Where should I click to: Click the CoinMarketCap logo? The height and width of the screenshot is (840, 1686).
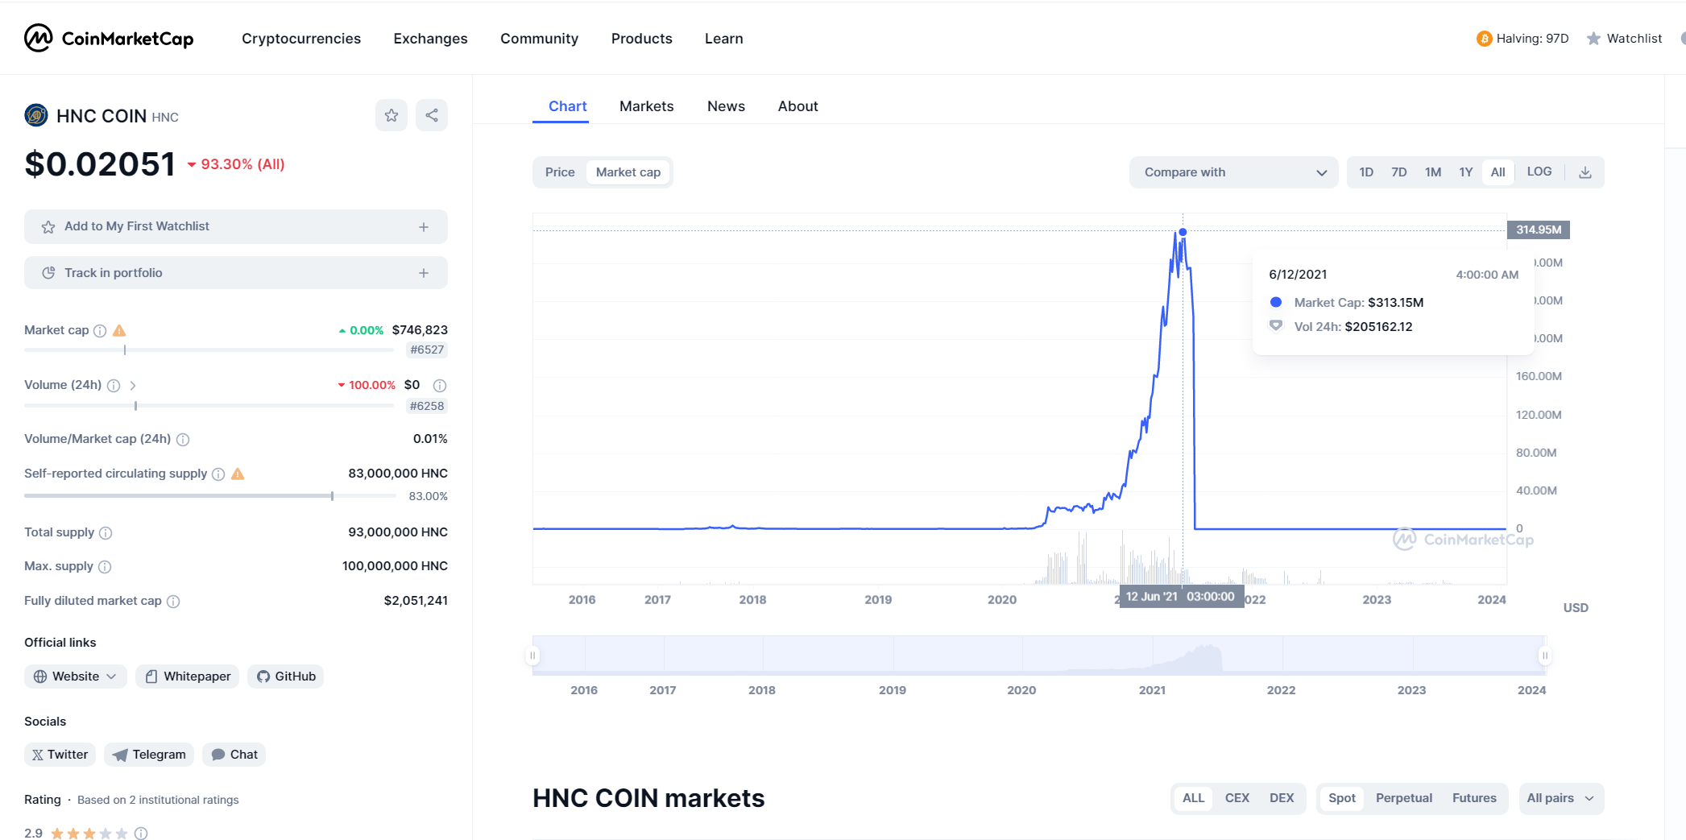click(x=109, y=38)
